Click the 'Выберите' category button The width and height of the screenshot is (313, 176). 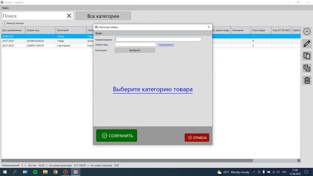click(x=135, y=50)
